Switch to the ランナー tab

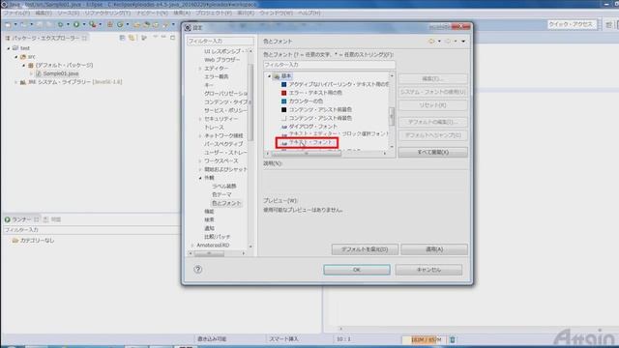coord(21,219)
